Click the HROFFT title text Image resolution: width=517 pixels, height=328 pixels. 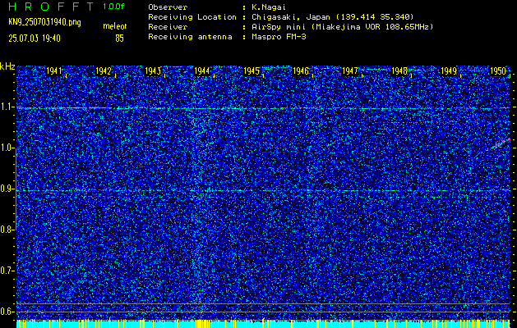(x=51, y=7)
